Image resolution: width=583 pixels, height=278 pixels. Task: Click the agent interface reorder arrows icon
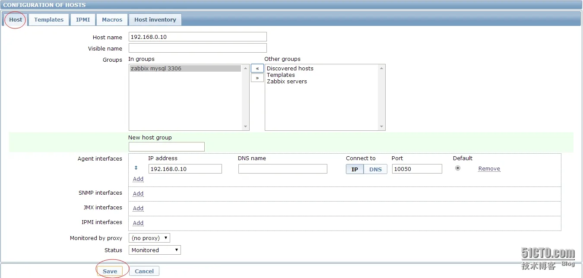(136, 168)
